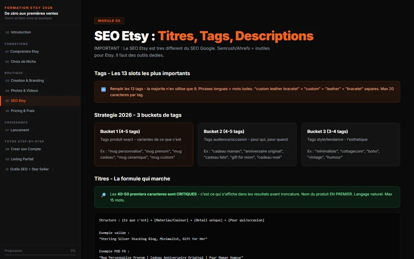Screen dimensions: 414x259
Task: Click 'Tags - Les 13 slots' heading
Action: click(x=142, y=73)
